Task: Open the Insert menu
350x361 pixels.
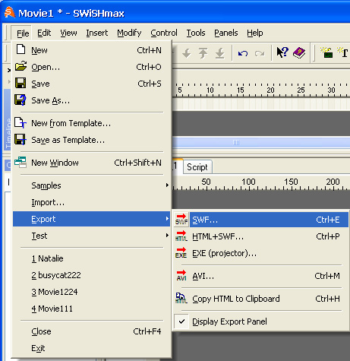Action: (97, 33)
